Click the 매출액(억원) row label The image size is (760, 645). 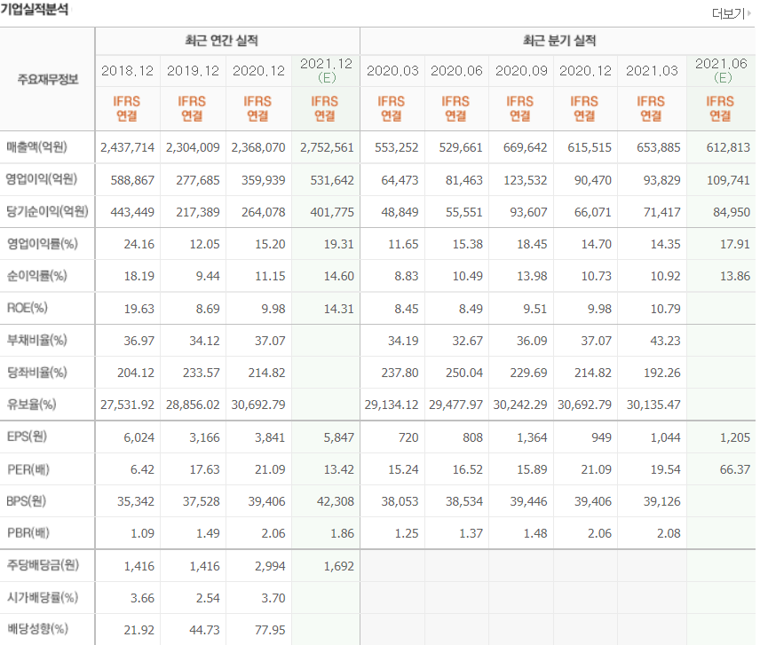[x=36, y=147]
